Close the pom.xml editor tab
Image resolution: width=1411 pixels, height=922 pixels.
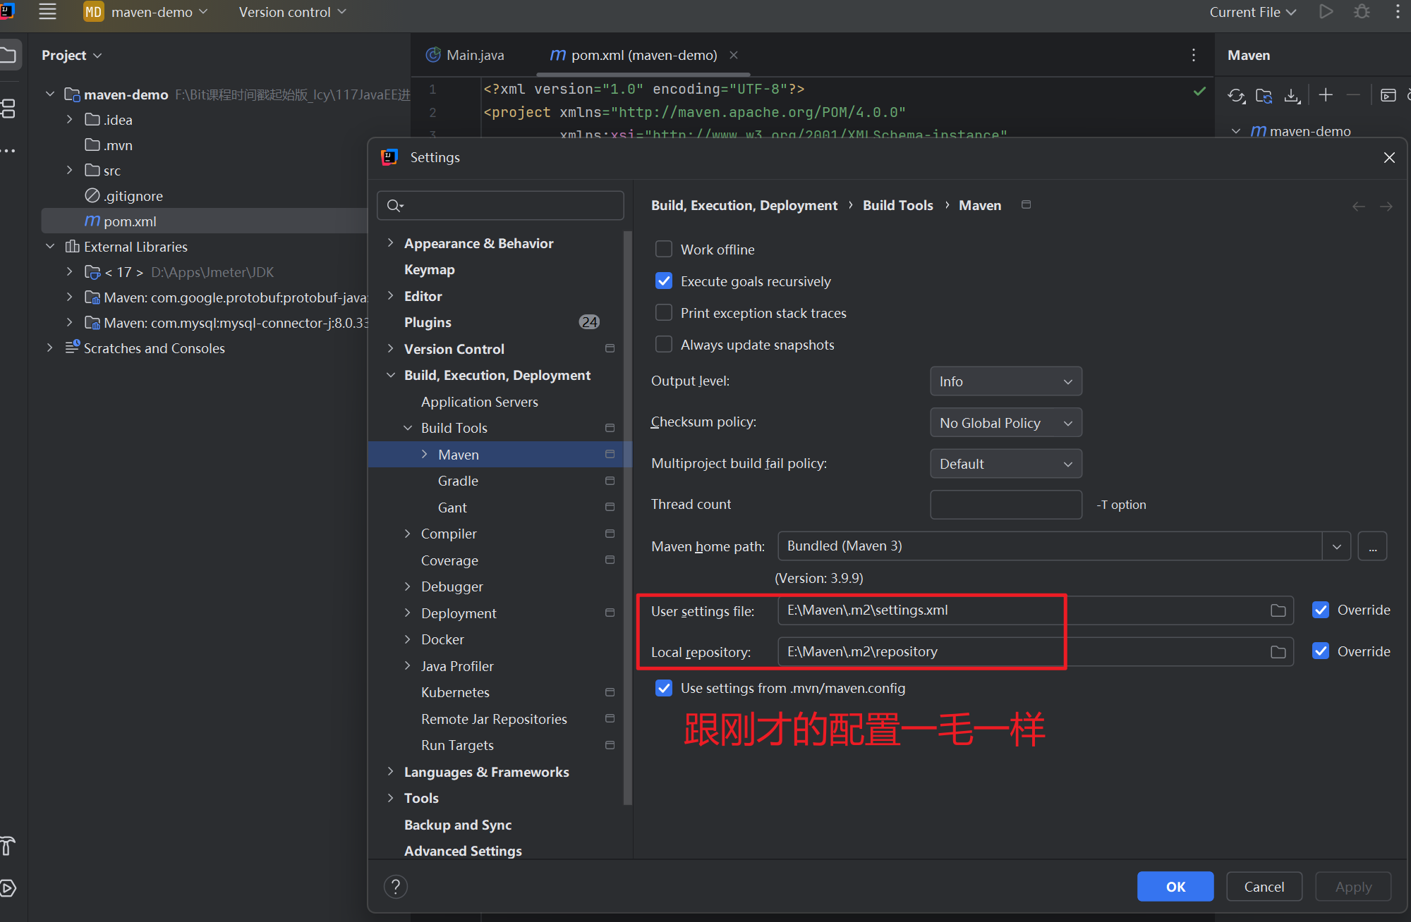pyautogui.click(x=734, y=55)
